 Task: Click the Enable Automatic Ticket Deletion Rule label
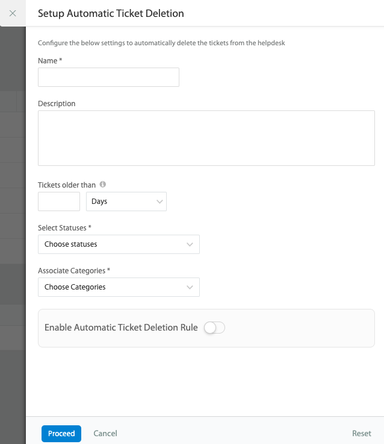click(121, 328)
